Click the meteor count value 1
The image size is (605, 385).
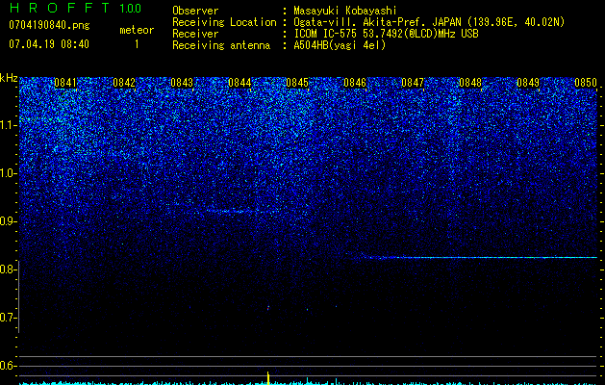click(137, 44)
